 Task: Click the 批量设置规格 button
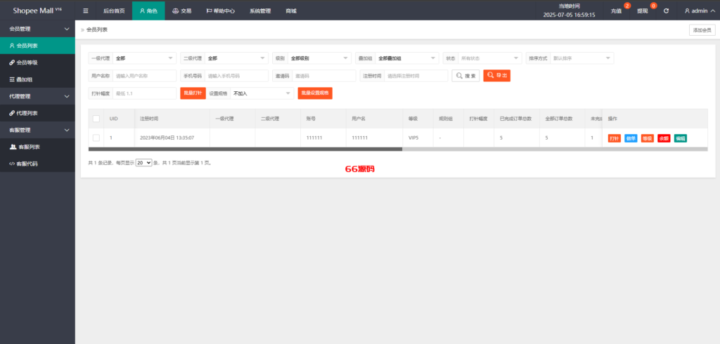(315, 93)
